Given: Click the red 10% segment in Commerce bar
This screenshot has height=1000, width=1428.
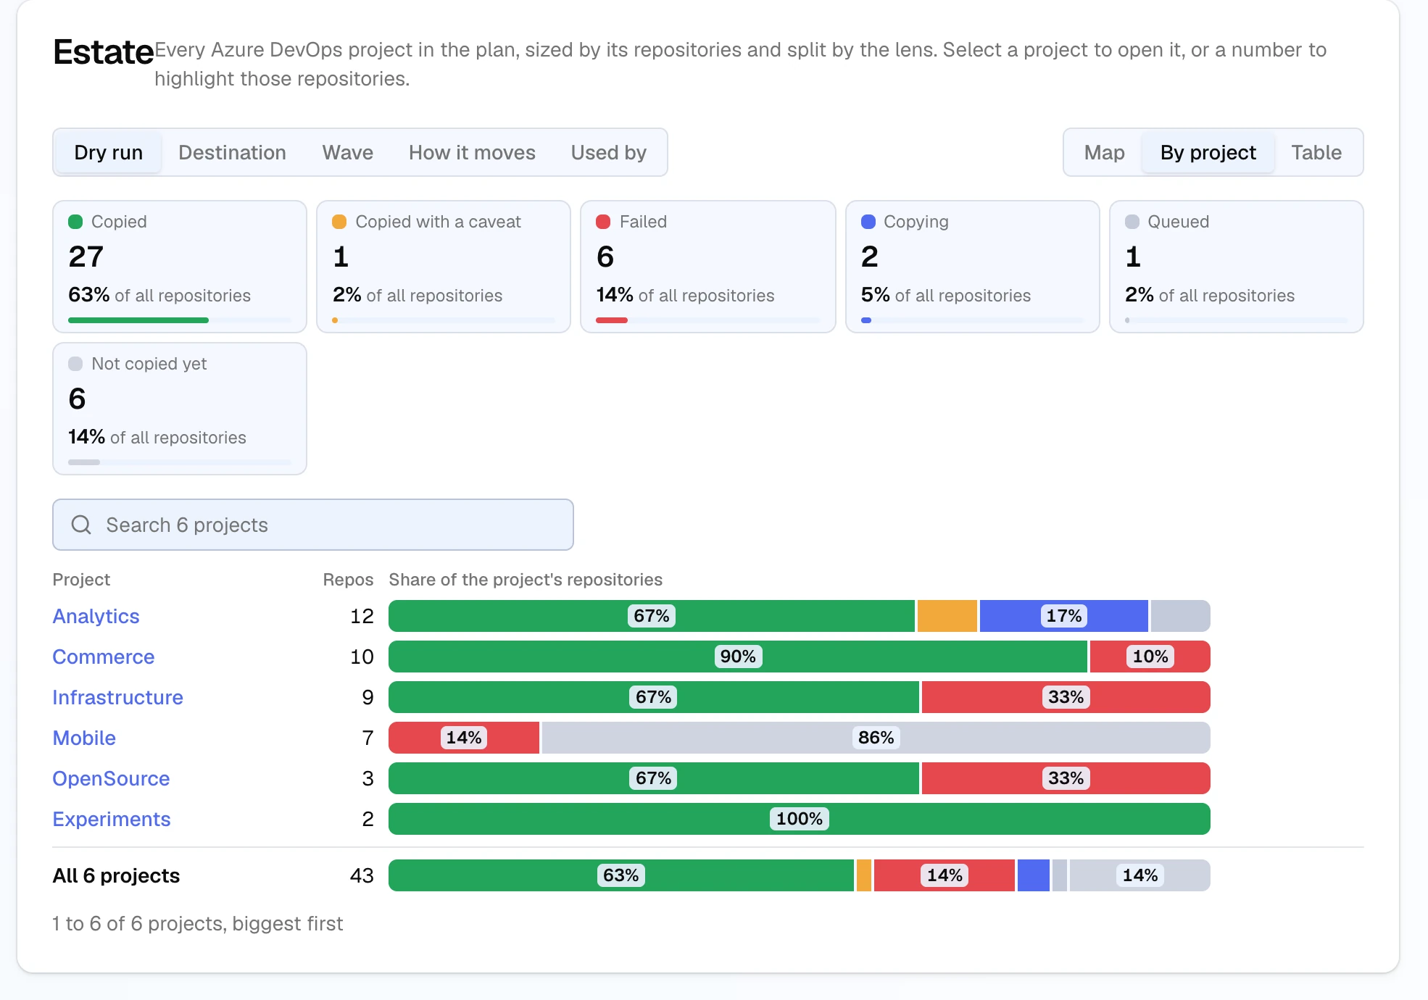Looking at the screenshot, I should click(x=1150, y=657).
